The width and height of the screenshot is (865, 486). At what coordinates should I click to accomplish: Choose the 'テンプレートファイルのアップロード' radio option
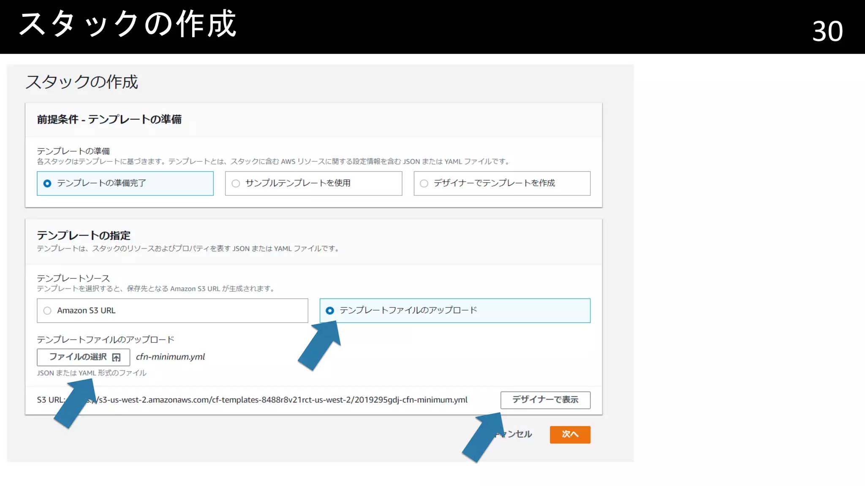[x=330, y=311]
